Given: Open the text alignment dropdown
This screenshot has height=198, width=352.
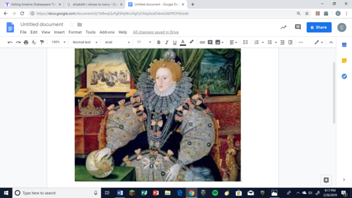Looking at the screenshot, I should [233, 42].
